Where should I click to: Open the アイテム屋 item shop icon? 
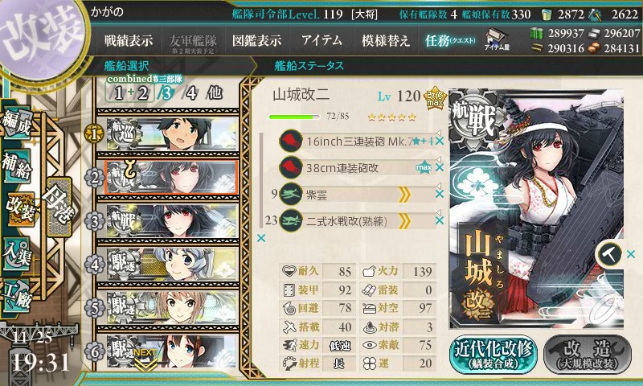496,39
